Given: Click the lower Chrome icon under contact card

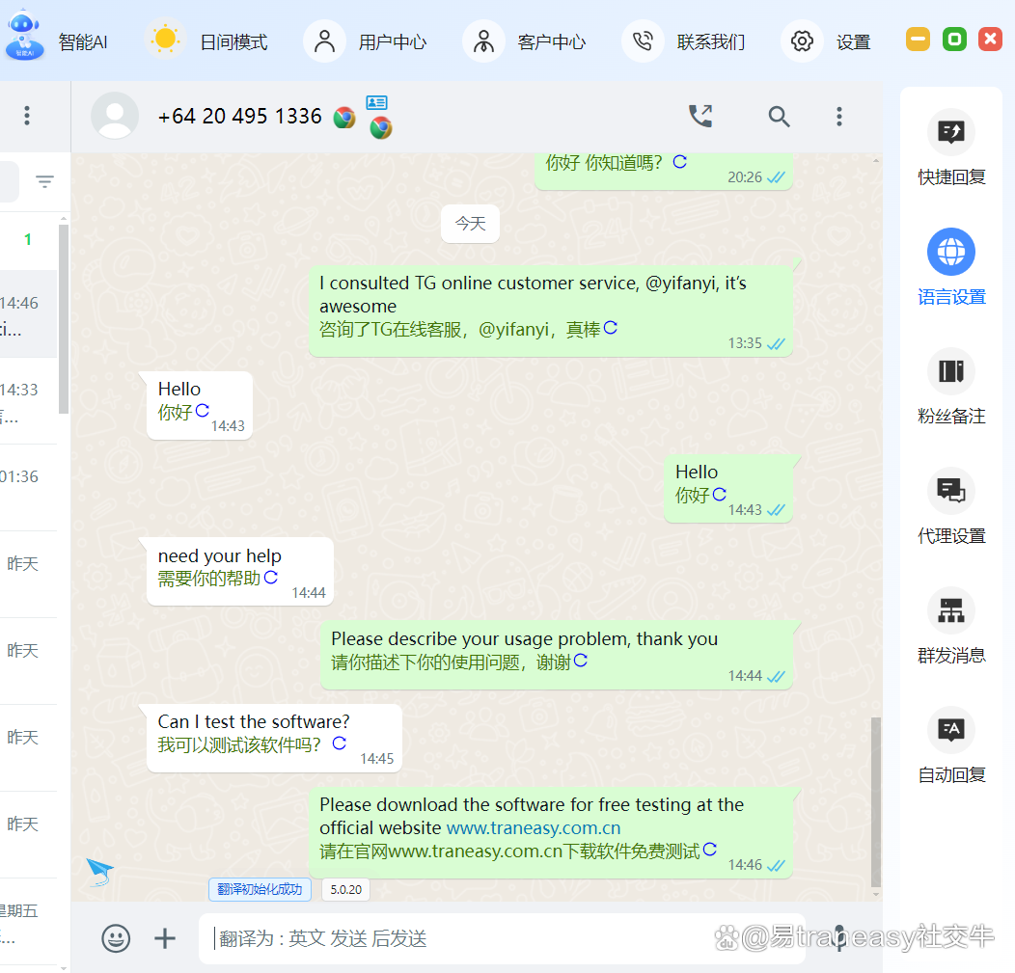Looking at the screenshot, I should (380, 128).
